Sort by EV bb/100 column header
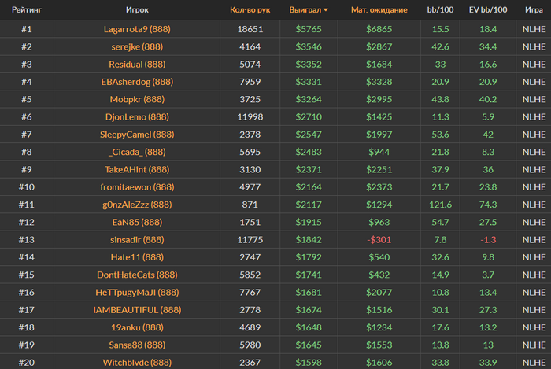The height and width of the screenshot is (369, 551). pos(488,9)
